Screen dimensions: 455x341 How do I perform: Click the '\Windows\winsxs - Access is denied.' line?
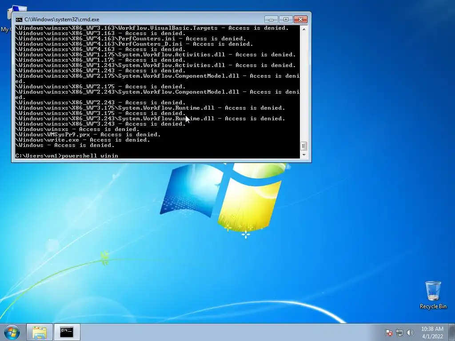[77, 129]
